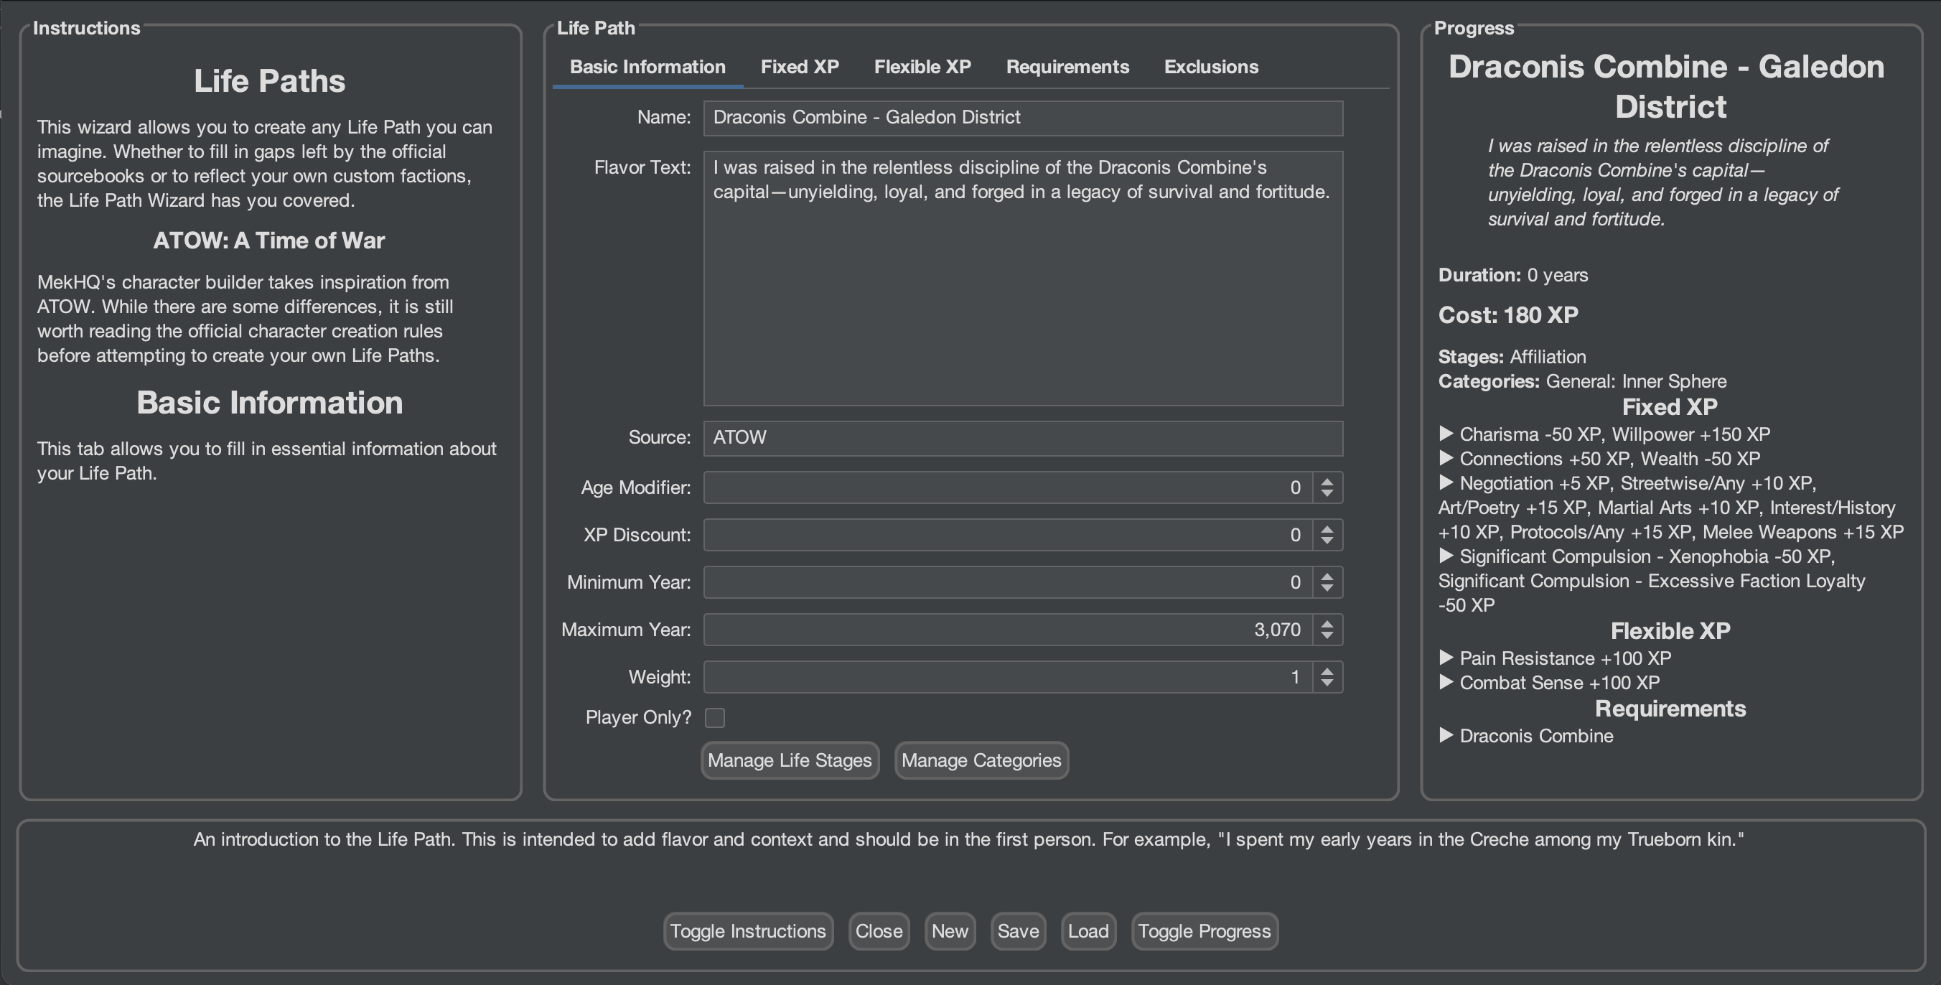The image size is (1941, 985).
Task: Click the Source input field
Action: pos(1022,438)
